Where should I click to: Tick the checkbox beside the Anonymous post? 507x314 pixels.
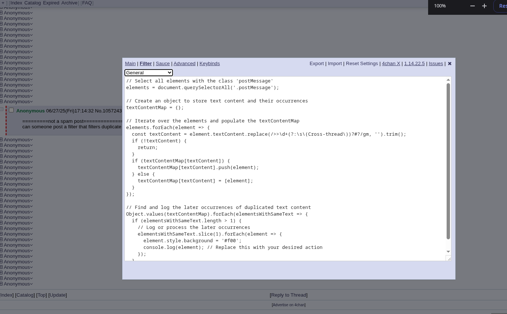click(x=11, y=110)
